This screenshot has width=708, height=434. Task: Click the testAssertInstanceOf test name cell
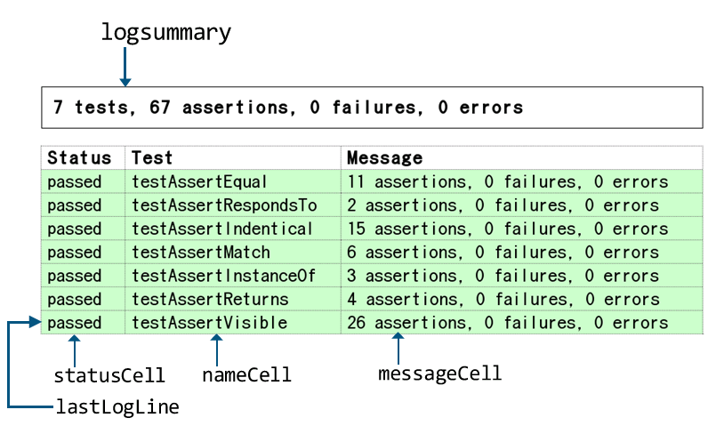coord(233,276)
